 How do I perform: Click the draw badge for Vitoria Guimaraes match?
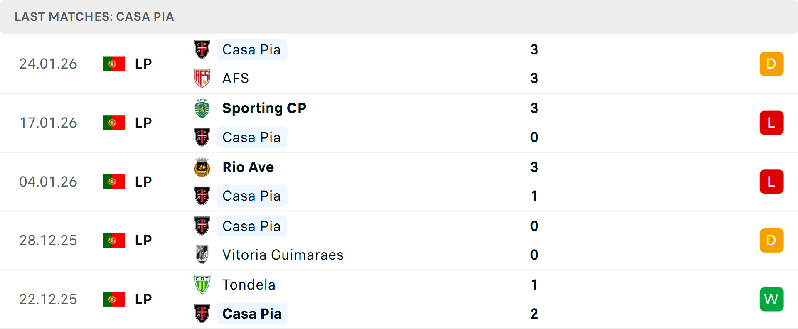(771, 240)
